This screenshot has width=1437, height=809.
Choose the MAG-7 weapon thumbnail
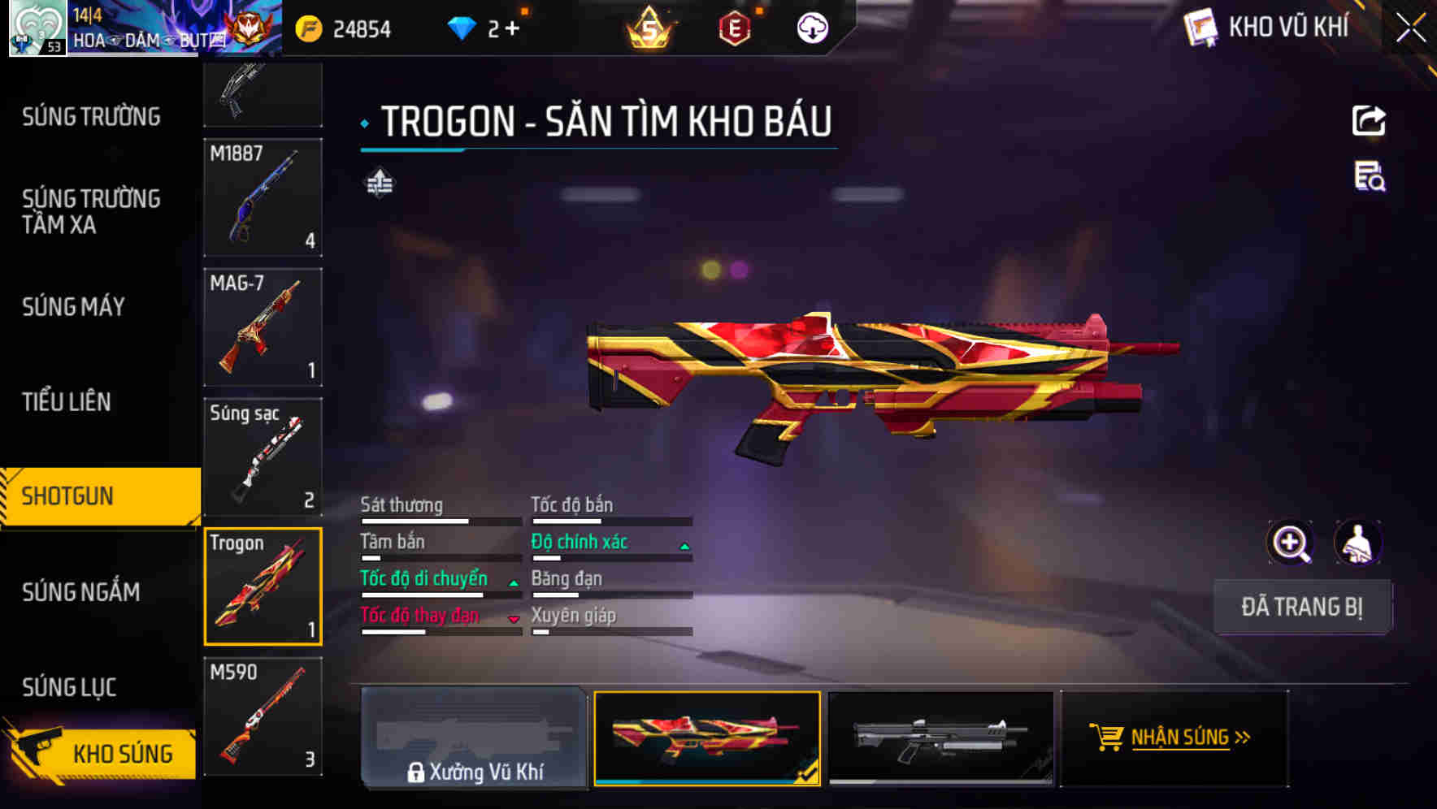click(x=263, y=327)
